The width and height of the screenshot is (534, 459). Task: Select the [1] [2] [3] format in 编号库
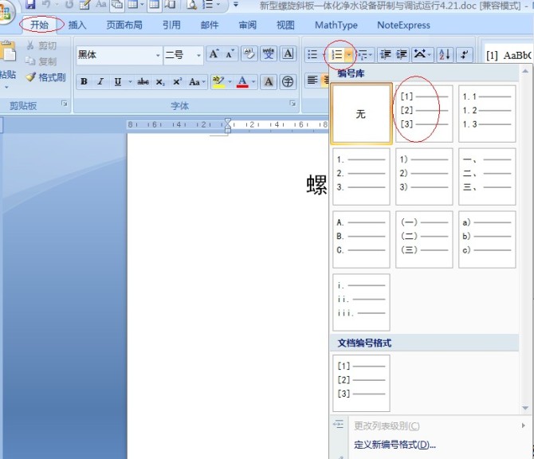pos(424,114)
